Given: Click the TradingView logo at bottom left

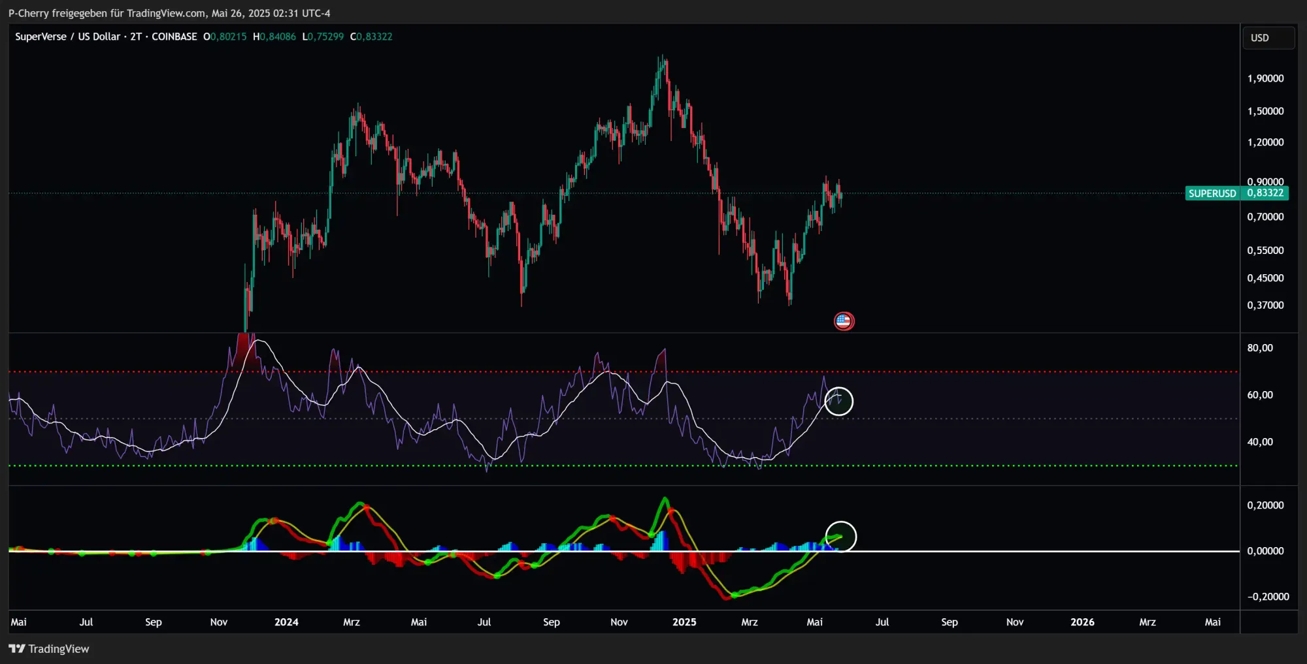Looking at the screenshot, I should [x=49, y=648].
